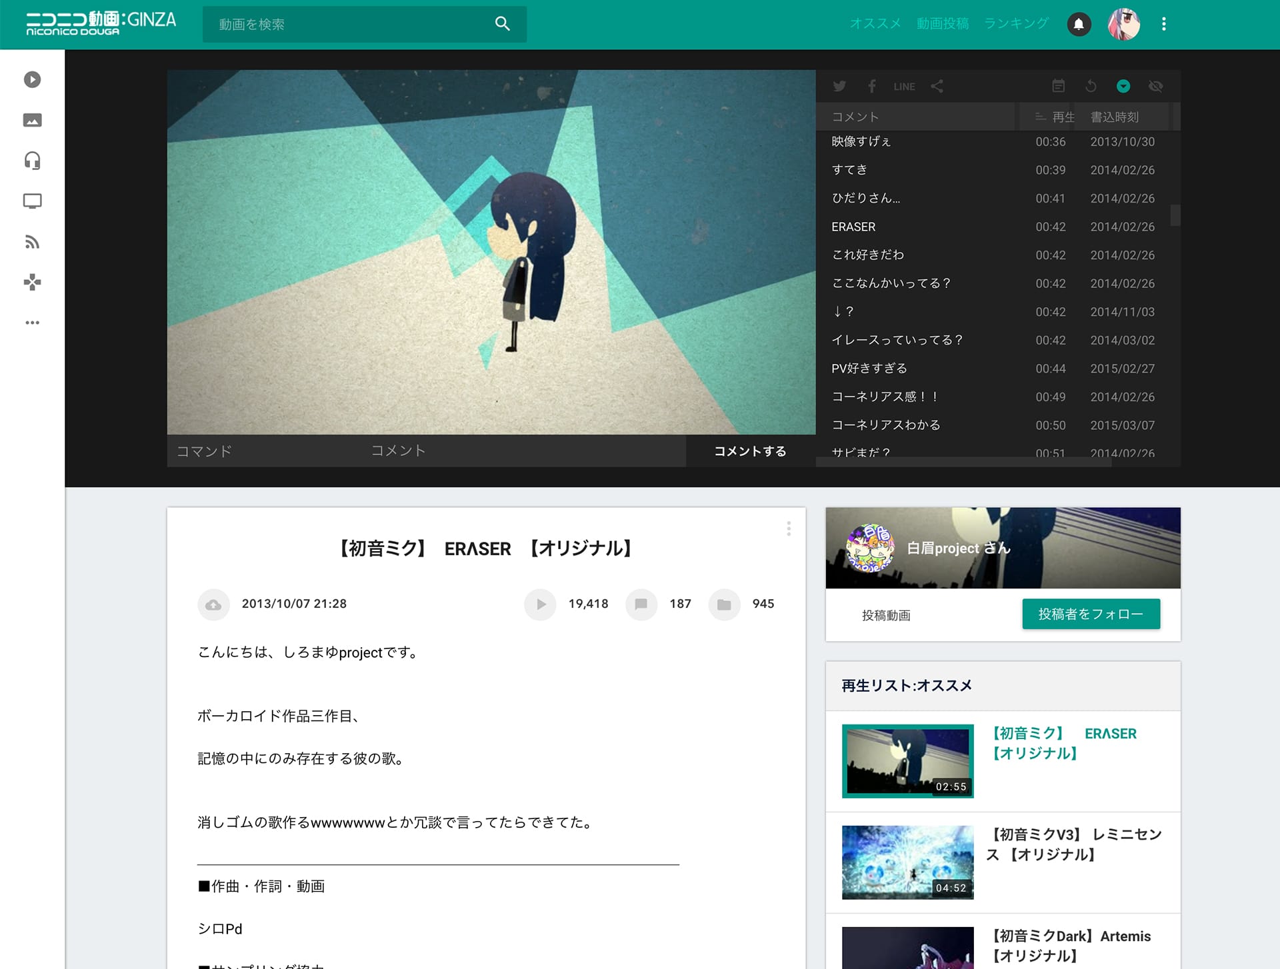Image resolution: width=1280 pixels, height=969 pixels.
Task: Open the live broadcast section in the sidebar
Action: point(32,201)
